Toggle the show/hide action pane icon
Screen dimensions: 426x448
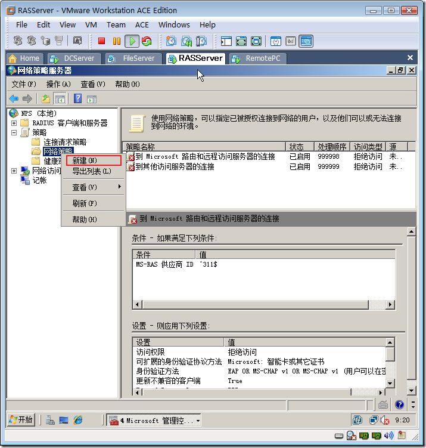coord(92,99)
